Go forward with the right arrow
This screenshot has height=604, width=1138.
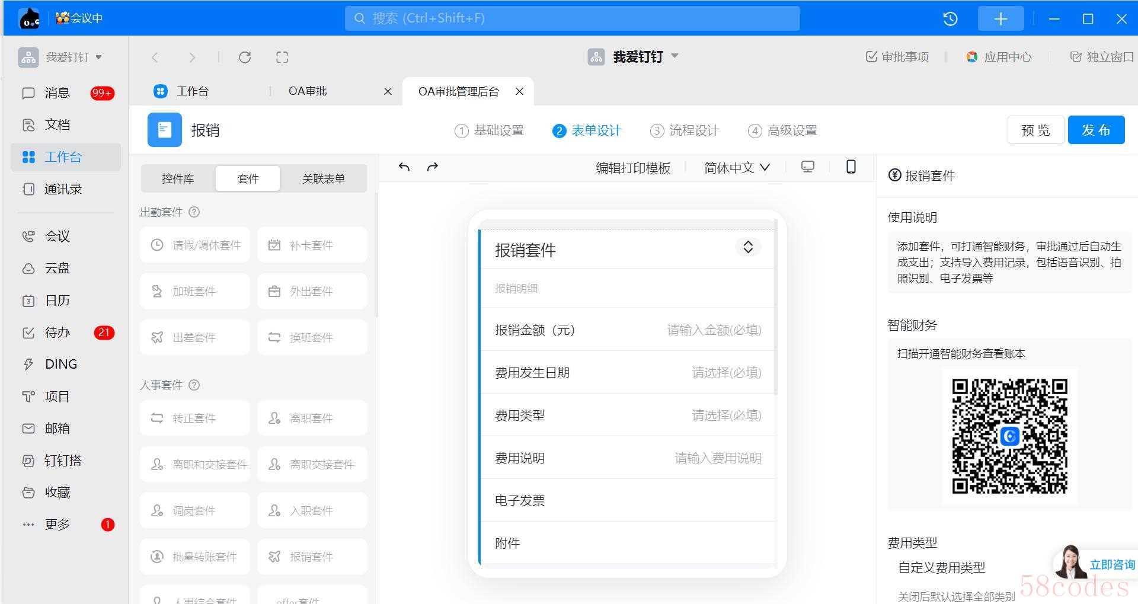pyautogui.click(x=191, y=57)
